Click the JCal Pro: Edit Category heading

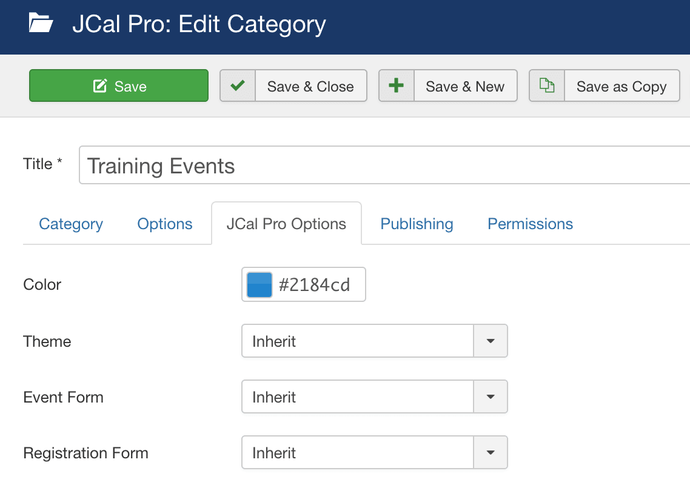coord(199,24)
